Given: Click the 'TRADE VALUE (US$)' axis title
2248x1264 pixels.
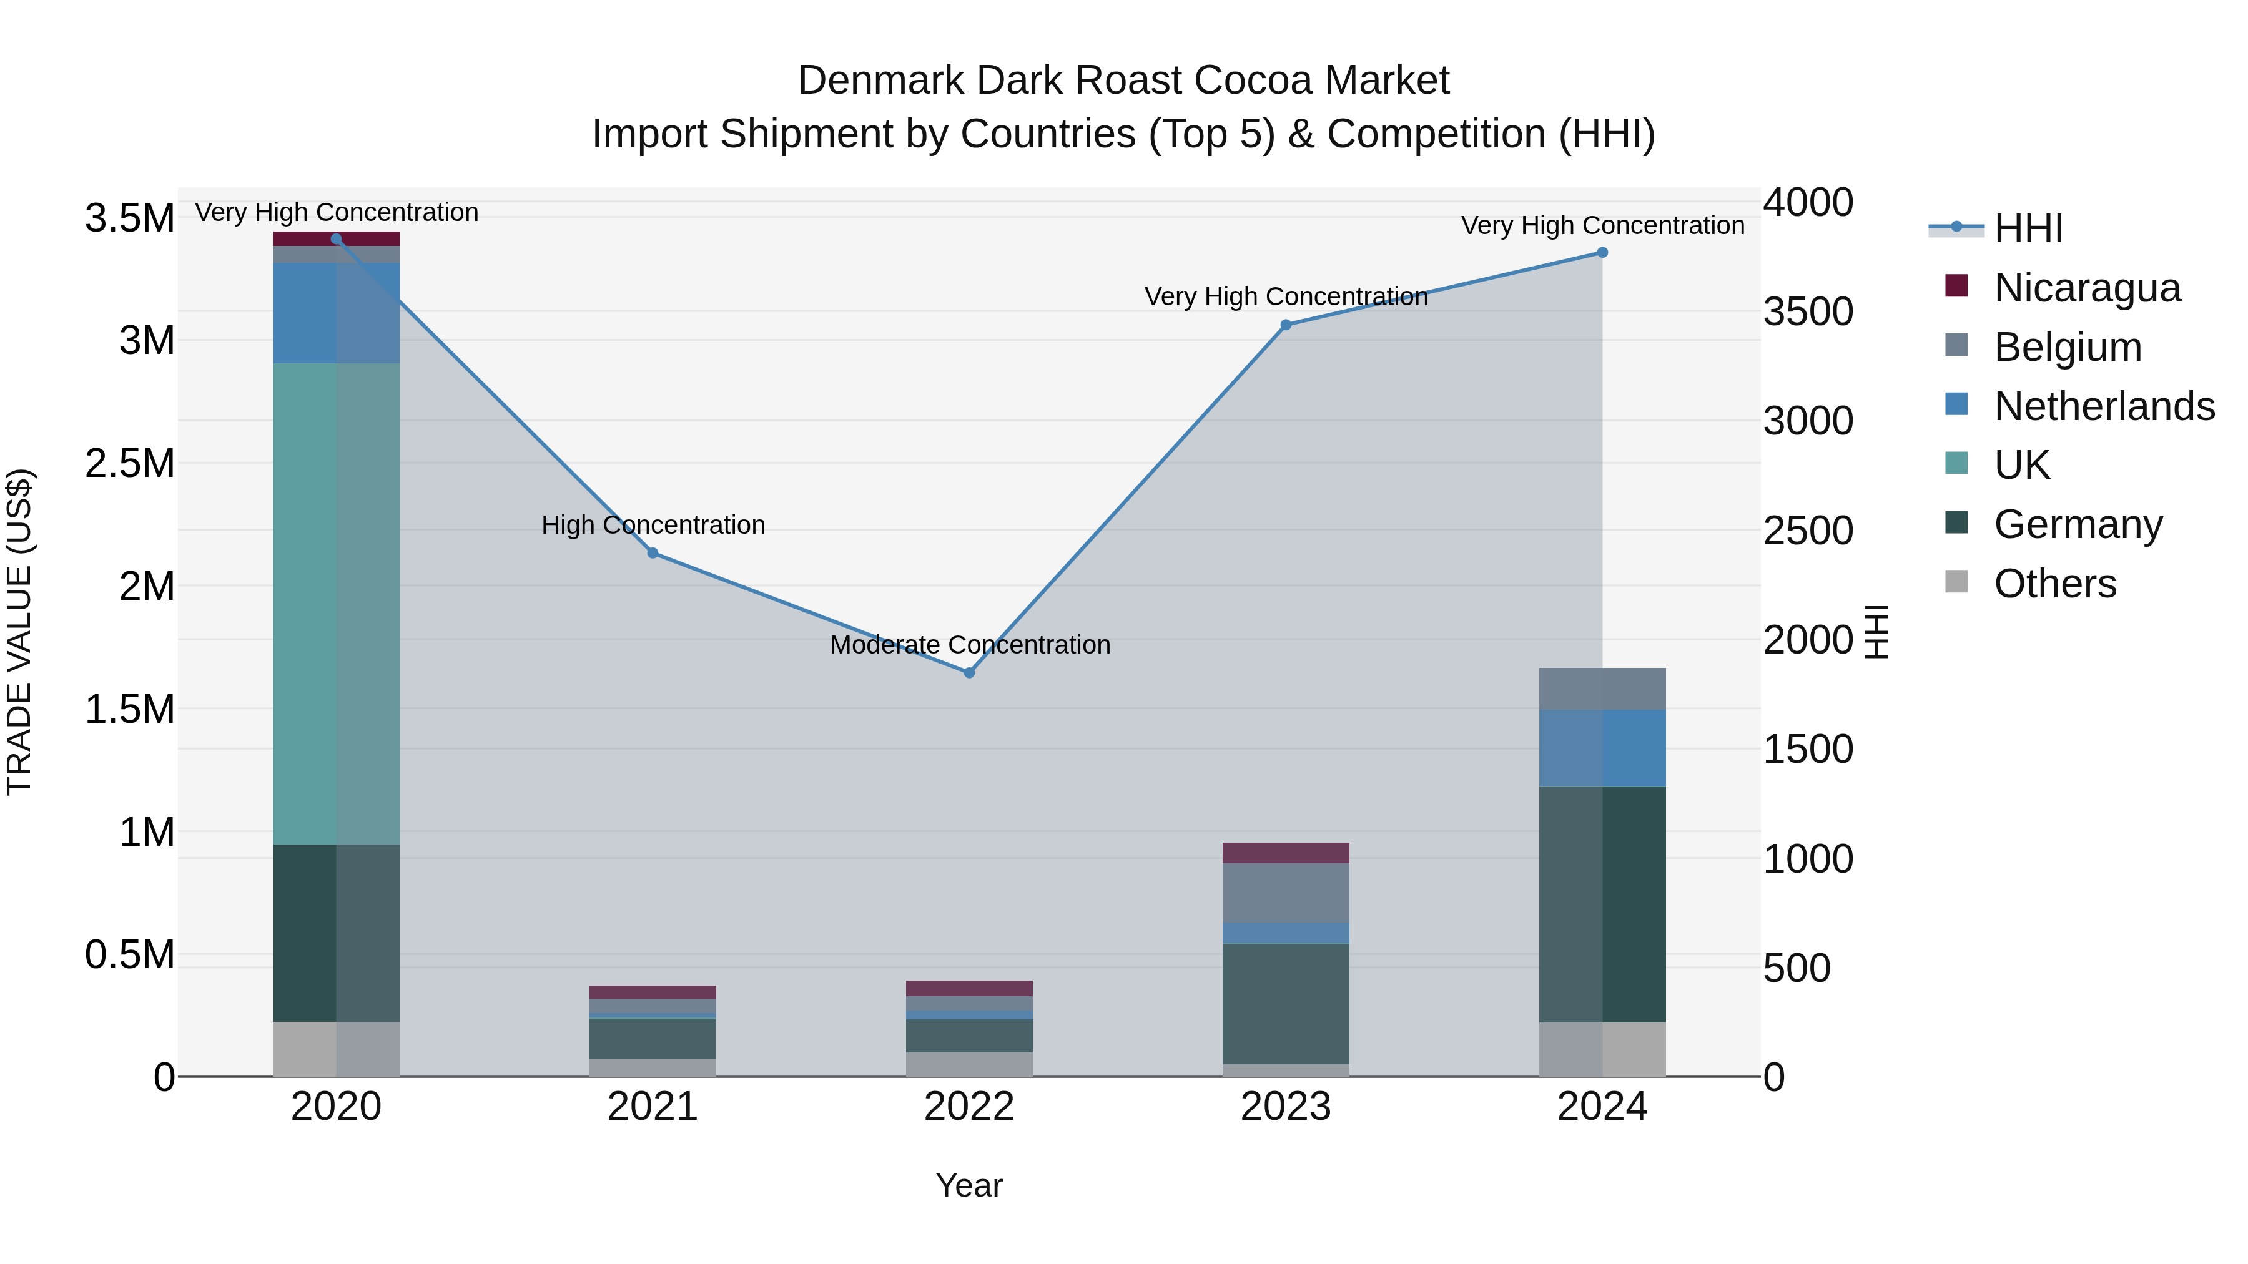Looking at the screenshot, I should point(19,632).
